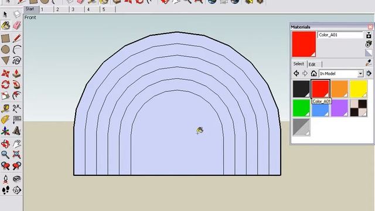The width and height of the screenshot is (375, 211).
Task: Select the Rectangle drawing tool
Action: point(5,38)
